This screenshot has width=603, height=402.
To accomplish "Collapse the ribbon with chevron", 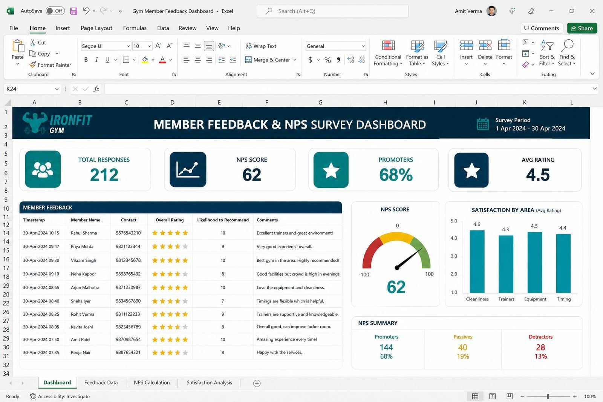I will (x=592, y=74).
